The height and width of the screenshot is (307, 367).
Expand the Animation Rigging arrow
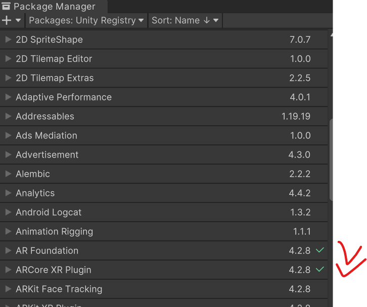tap(8, 231)
